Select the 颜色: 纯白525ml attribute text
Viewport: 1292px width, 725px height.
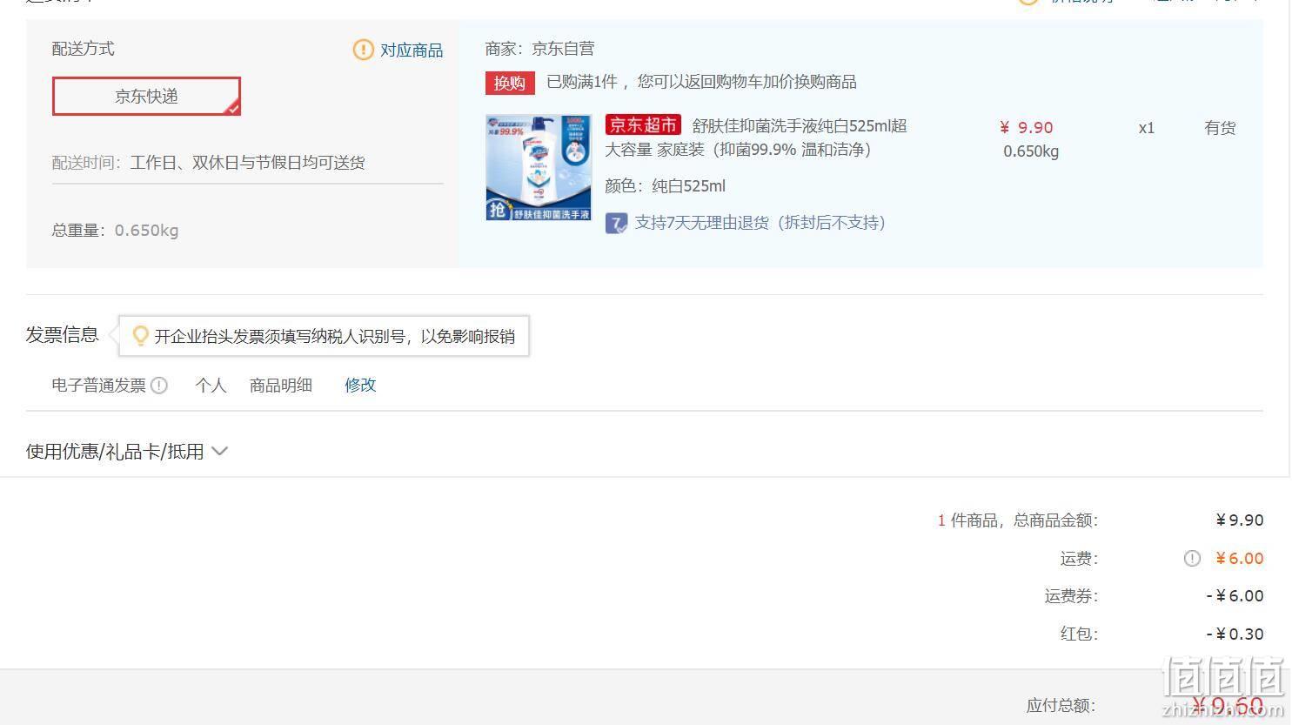665,186
